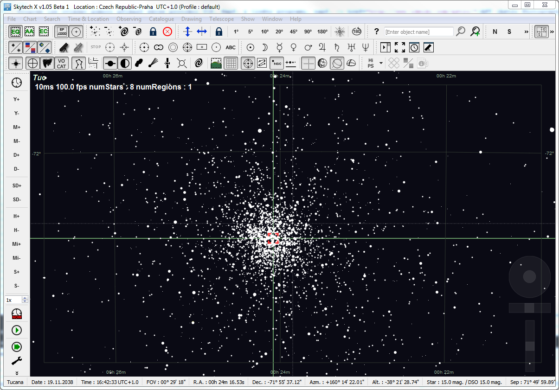
Task: Look north with the N button
Action: 495,32
